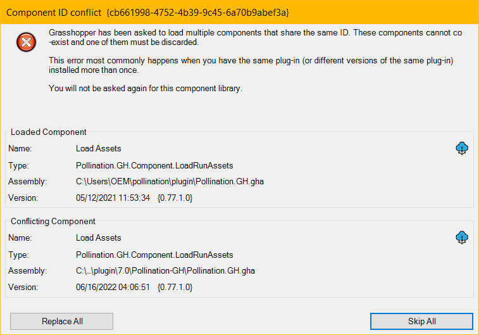Click the 'Component ID conflict' title text
The height and width of the screenshot is (335, 479).
point(54,13)
